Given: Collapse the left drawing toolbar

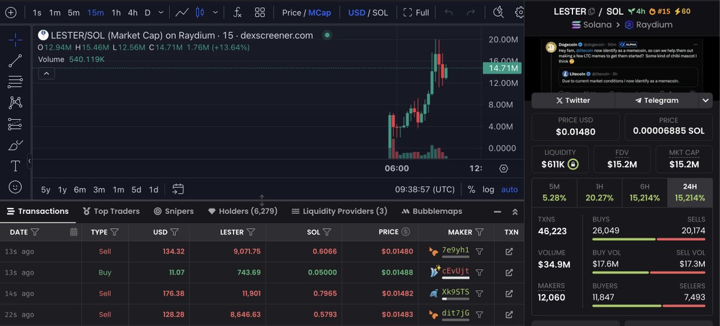Looking at the screenshot, I should [29, 161].
